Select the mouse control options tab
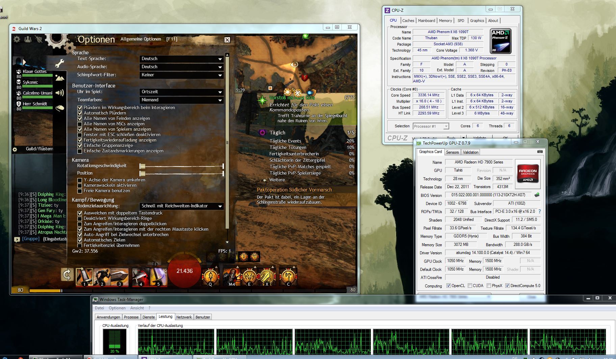The width and height of the screenshot is (616, 359). tap(60, 108)
